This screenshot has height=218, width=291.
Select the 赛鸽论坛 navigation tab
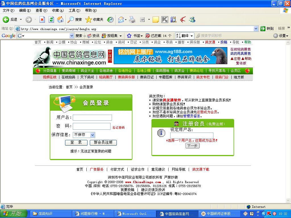click(x=196, y=71)
